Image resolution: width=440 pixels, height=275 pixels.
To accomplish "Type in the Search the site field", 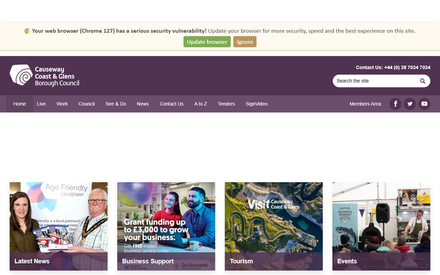I will (376, 81).
